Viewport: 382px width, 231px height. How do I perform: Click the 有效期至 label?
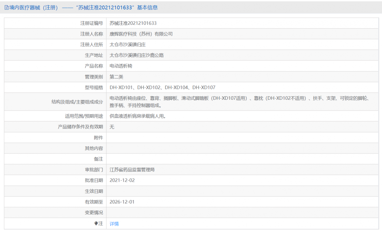tap(94, 202)
